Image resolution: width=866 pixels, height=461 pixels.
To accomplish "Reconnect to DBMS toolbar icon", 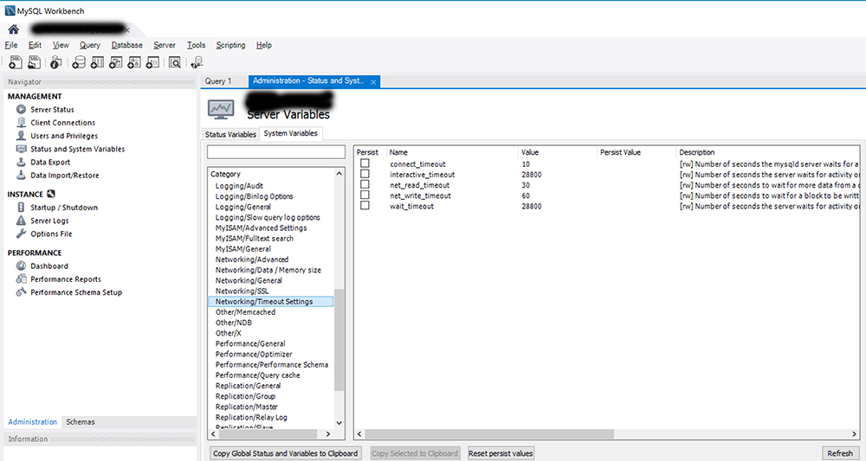I will pyautogui.click(x=197, y=62).
